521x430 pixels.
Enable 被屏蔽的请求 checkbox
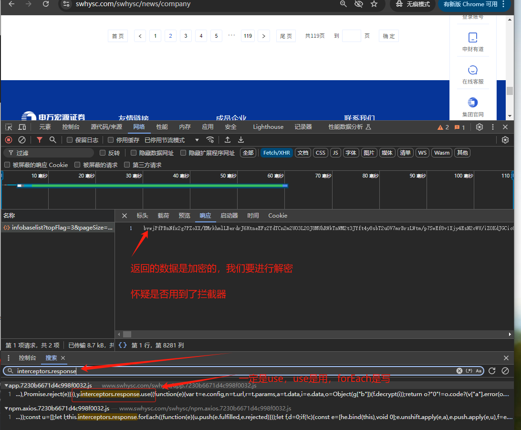coord(77,165)
